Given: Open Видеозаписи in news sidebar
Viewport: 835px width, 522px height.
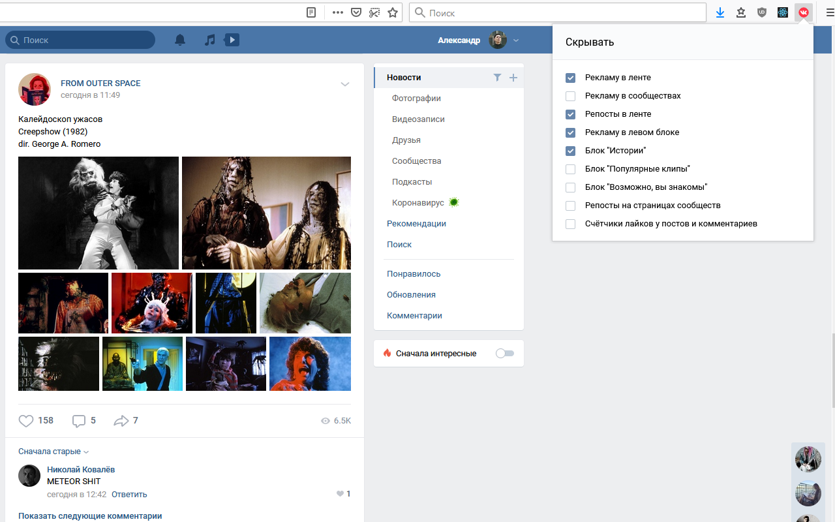Looking at the screenshot, I should [418, 119].
